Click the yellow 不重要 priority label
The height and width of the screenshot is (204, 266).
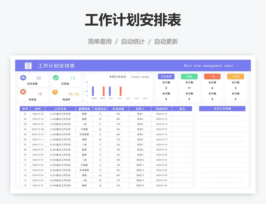coord(235,76)
